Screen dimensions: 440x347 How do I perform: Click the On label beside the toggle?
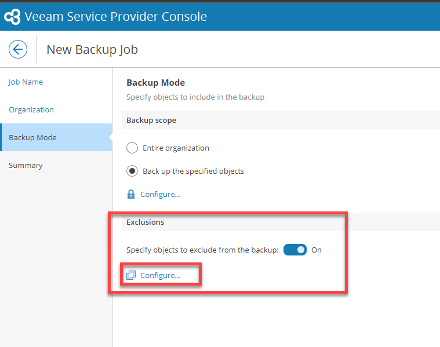(x=317, y=250)
